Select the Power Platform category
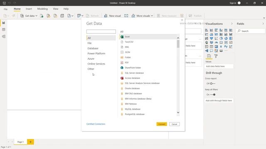266x149 pixels. click(x=96, y=53)
